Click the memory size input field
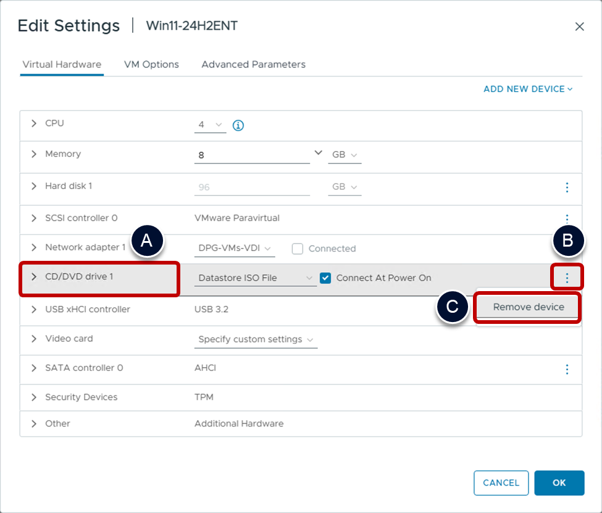This screenshot has height=513, width=602. [251, 155]
